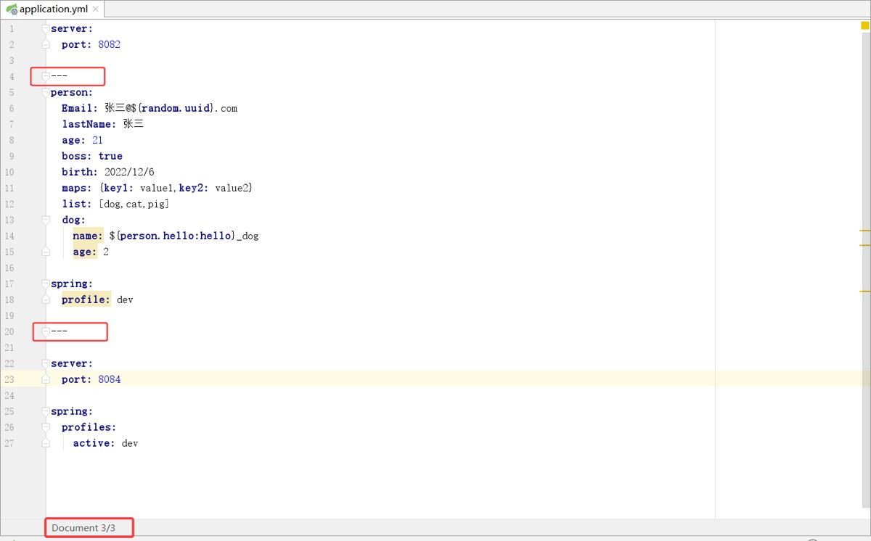Collapse the server block on line 22

click(x=46, y=363)
